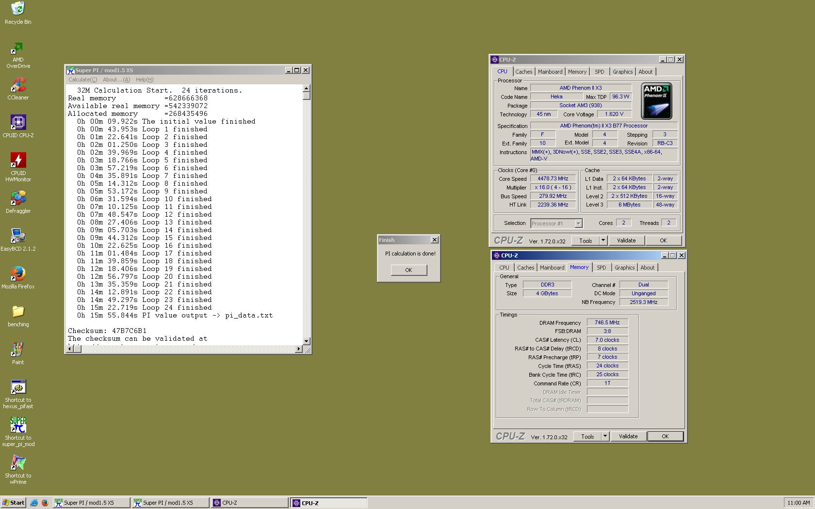Open About menu in Super PI
This screenshot has height=509, width=815.
click(x=116, y=80)
